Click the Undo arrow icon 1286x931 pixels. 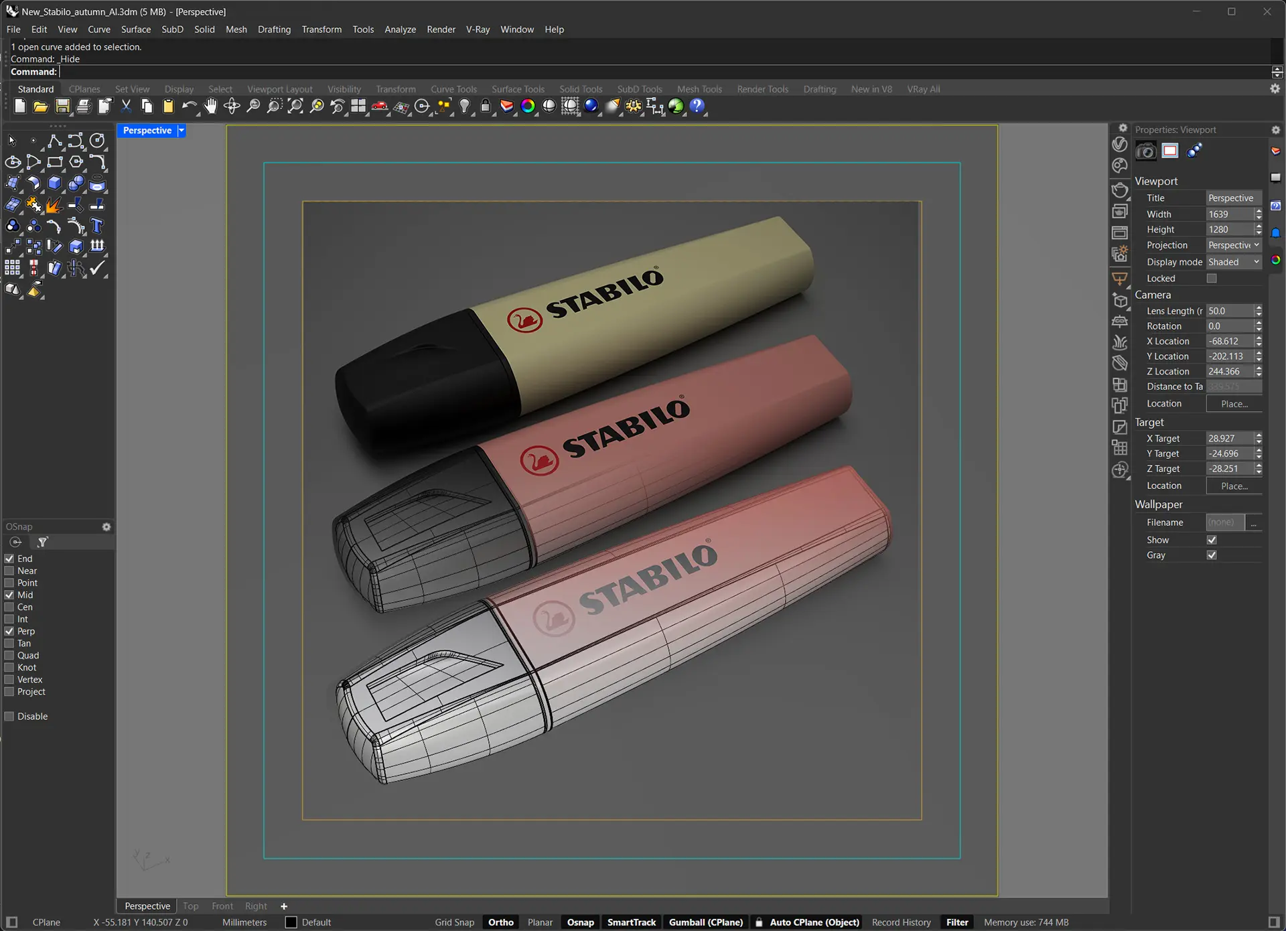coord(189,106)
